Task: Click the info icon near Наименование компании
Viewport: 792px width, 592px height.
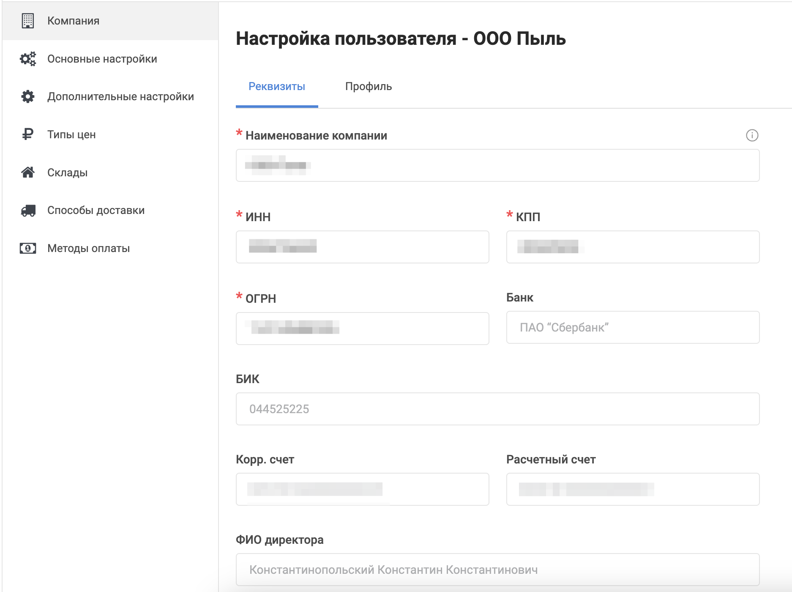Action: (752, 135)
